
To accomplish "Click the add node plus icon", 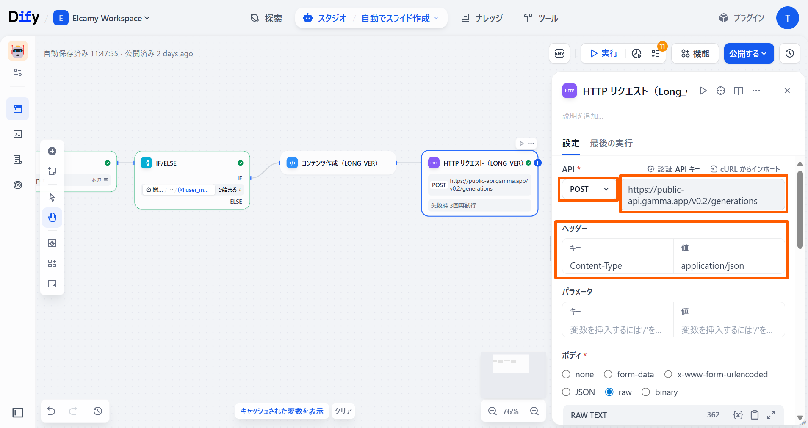I will [x=52, y=151].
